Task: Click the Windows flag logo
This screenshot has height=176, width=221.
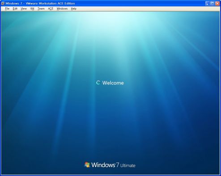Action: [87, 165]
